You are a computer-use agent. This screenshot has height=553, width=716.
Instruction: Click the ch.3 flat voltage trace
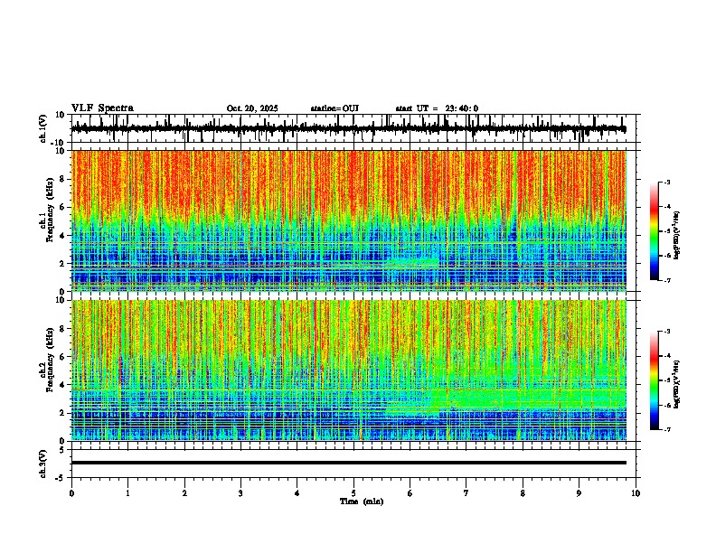(x=348, y=463)
